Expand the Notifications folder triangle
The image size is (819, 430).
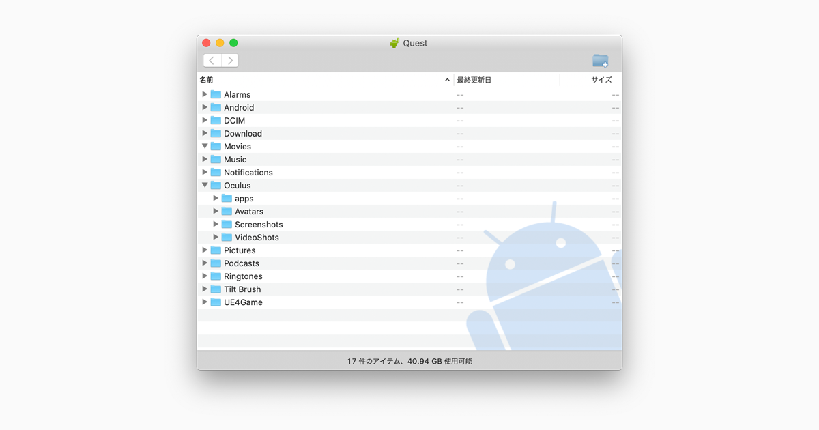[205, 172]
